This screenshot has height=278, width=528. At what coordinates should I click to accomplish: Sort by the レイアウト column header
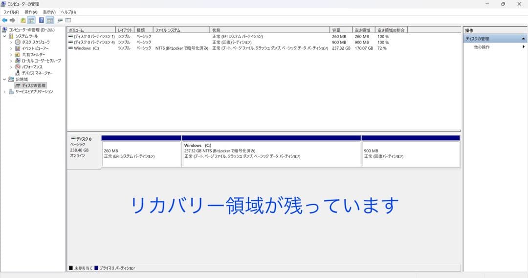tap(125, 30)
